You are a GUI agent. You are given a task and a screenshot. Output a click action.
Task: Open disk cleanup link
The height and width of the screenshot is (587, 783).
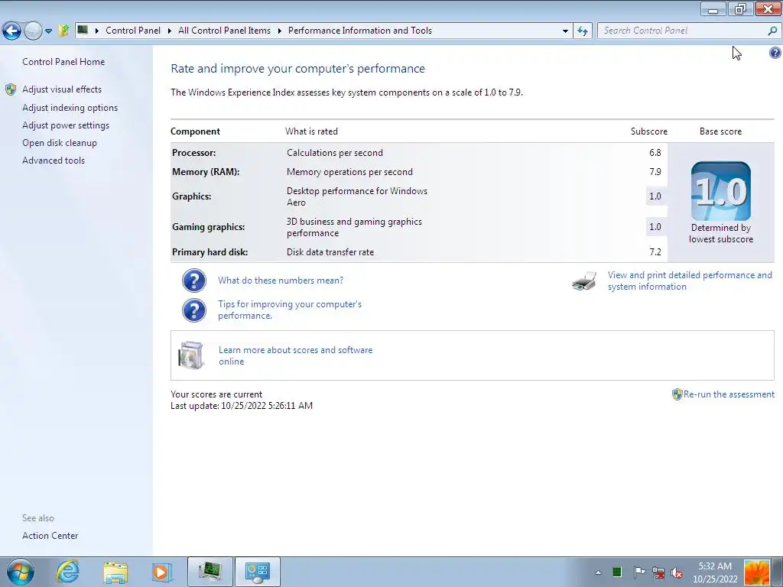pos(60,143)
